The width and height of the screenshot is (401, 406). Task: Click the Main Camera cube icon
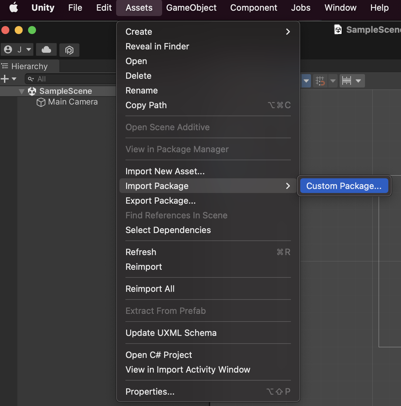[x=41, y=102]
